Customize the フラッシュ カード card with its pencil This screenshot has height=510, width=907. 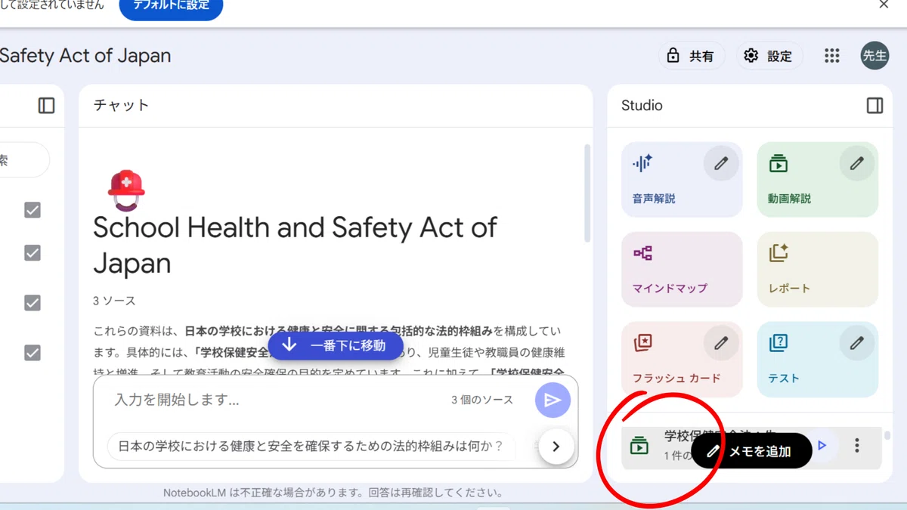(x=721, y=344)
